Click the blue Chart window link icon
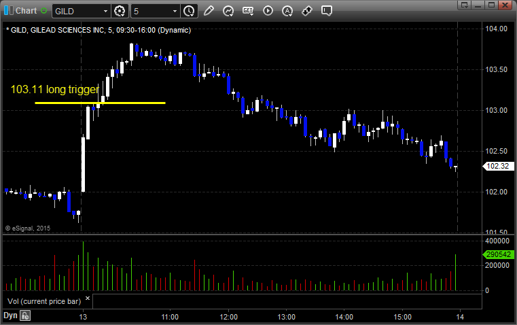The image size is (517, 325). click(9, 11)
